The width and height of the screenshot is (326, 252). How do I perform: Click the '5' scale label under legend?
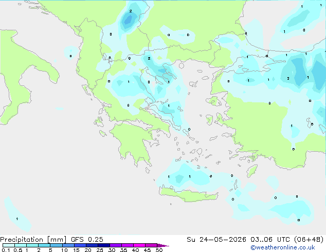[50, 250]
